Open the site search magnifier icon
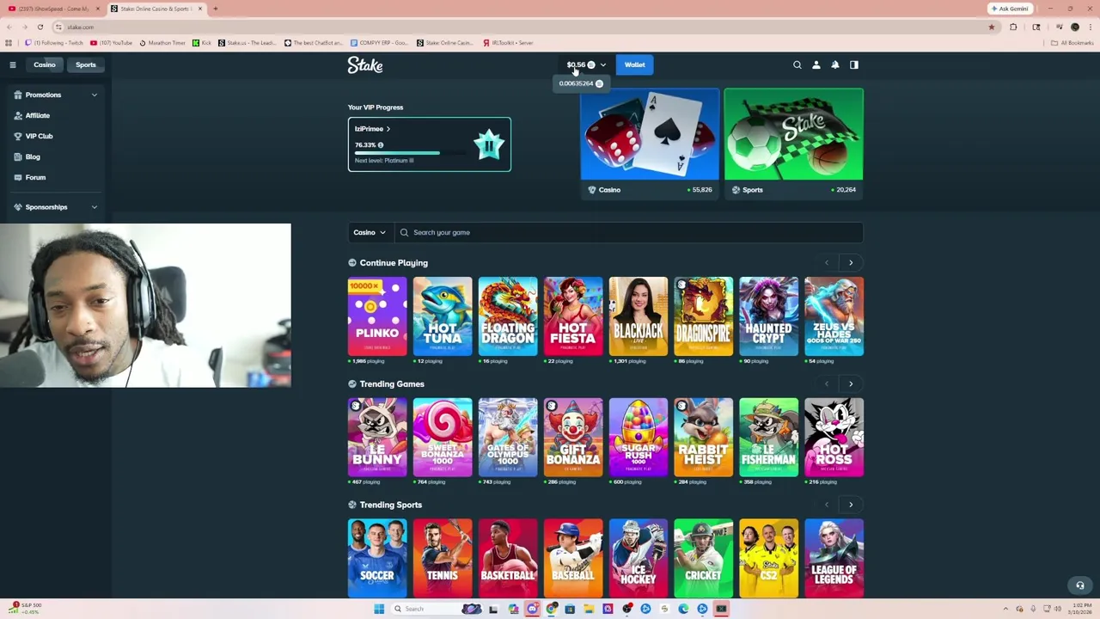 [797, 64]
